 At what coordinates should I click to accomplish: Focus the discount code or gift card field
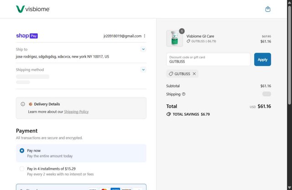(x=208, y=59)
